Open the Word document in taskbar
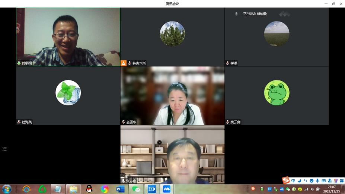The image size is (345, 194). pos(120,189)
